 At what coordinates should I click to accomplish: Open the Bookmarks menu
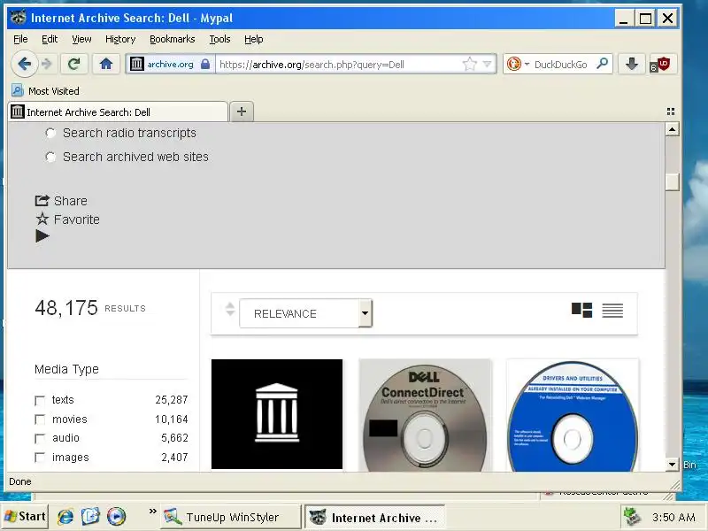click(x=172, y=39)
